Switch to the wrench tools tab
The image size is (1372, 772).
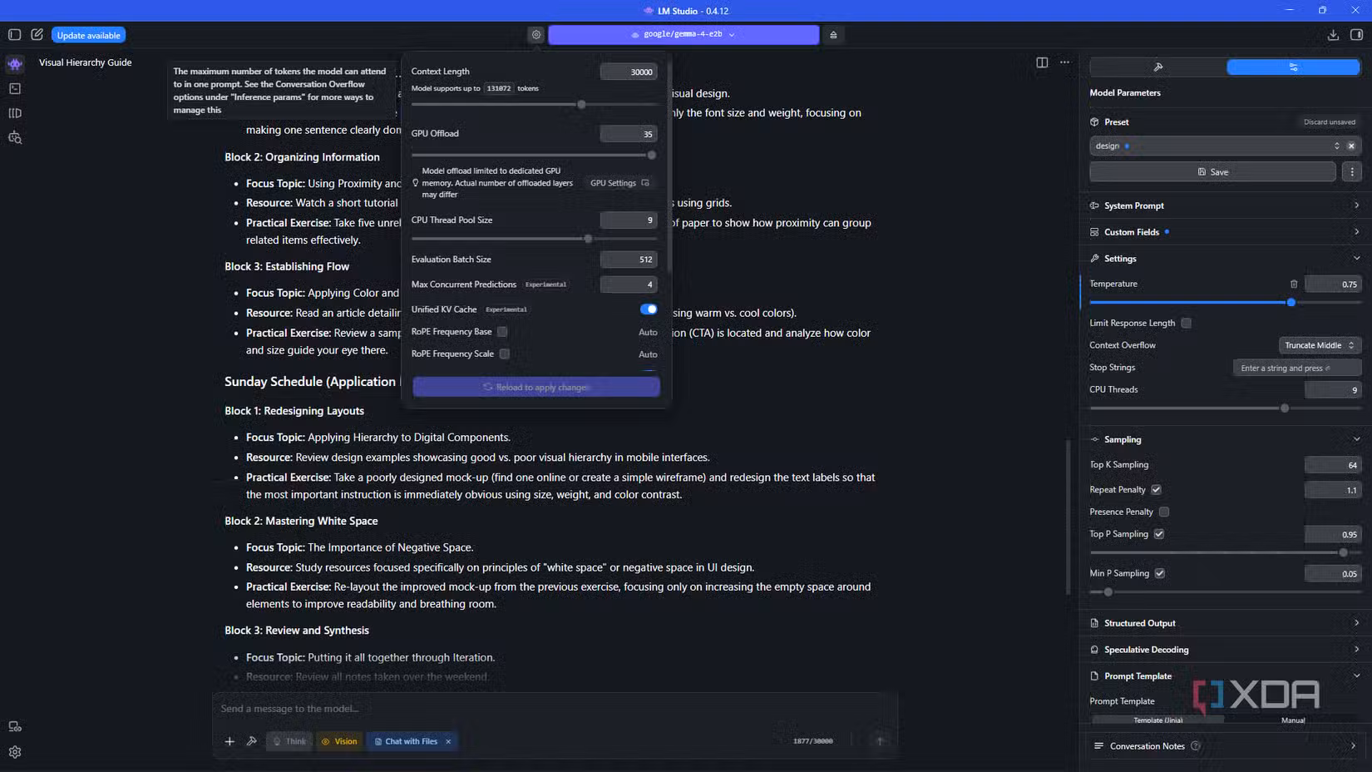pyautogui.click(x=1157, y=67)
